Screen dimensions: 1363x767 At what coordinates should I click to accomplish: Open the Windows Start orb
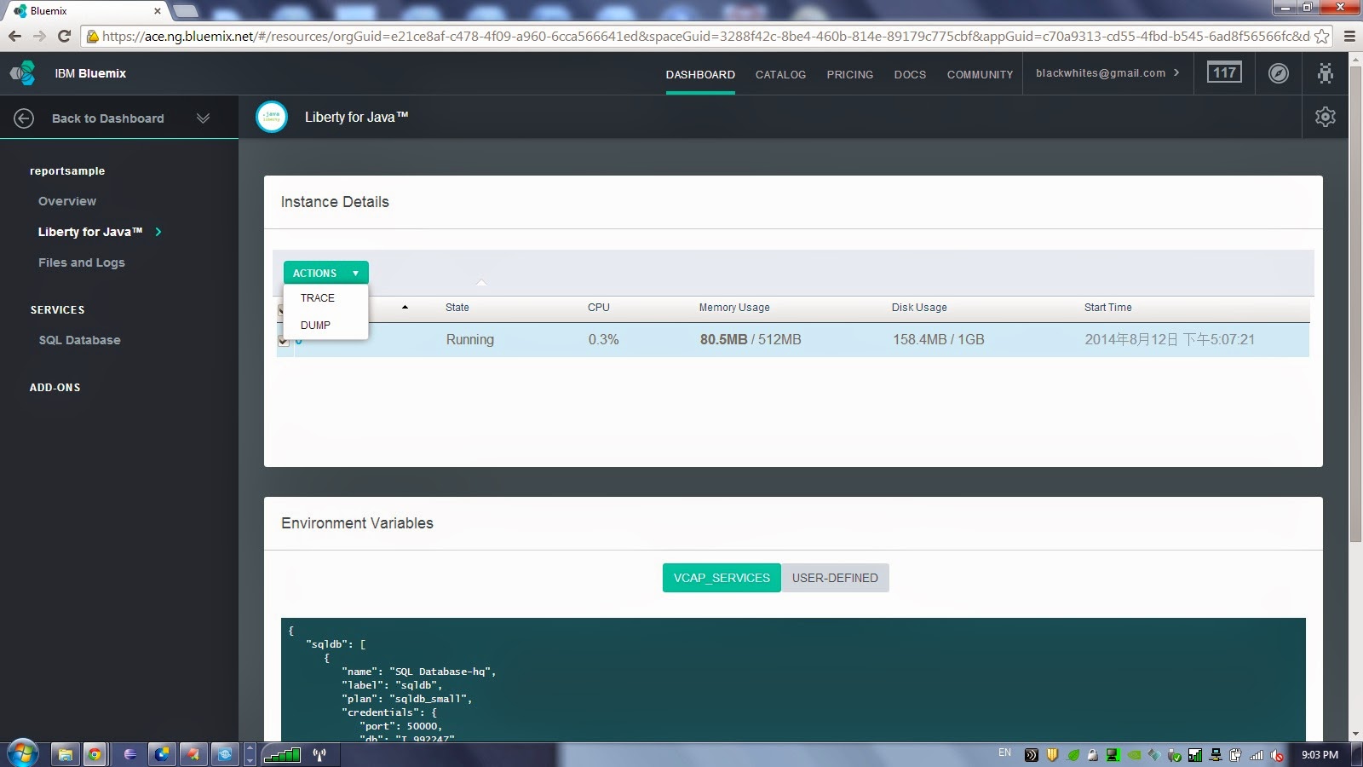click(23, 754)
